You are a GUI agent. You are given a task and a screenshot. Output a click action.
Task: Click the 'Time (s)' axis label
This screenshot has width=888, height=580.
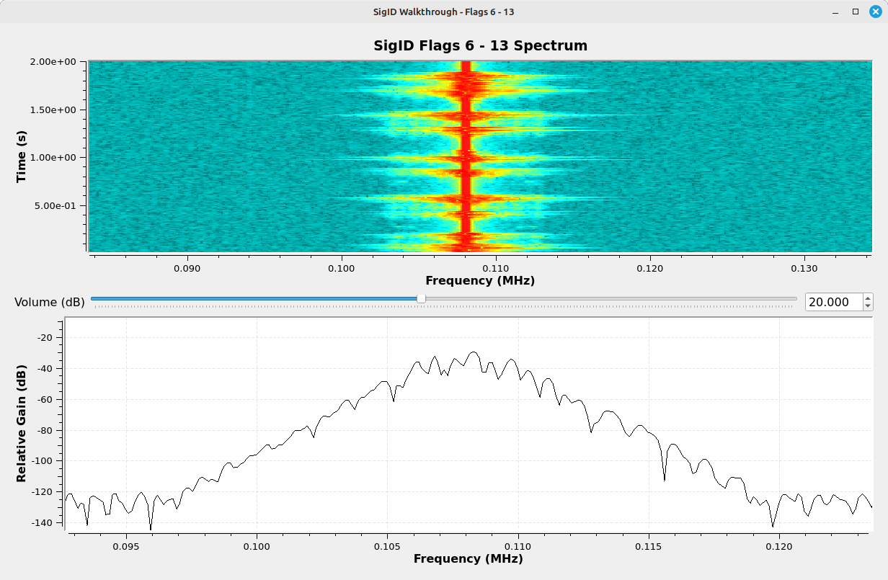(x=22, y=156)
